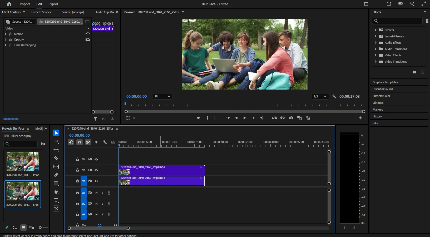This screenshot has width=430, height=237.
Task: Step forward one frame
Action: coord(253,118)
